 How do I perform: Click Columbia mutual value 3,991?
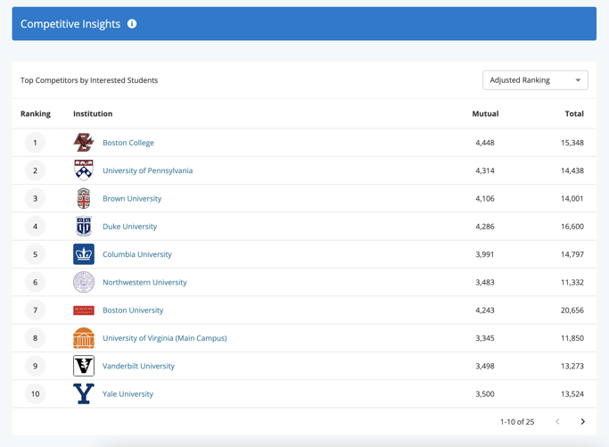[x=485, y=254]
